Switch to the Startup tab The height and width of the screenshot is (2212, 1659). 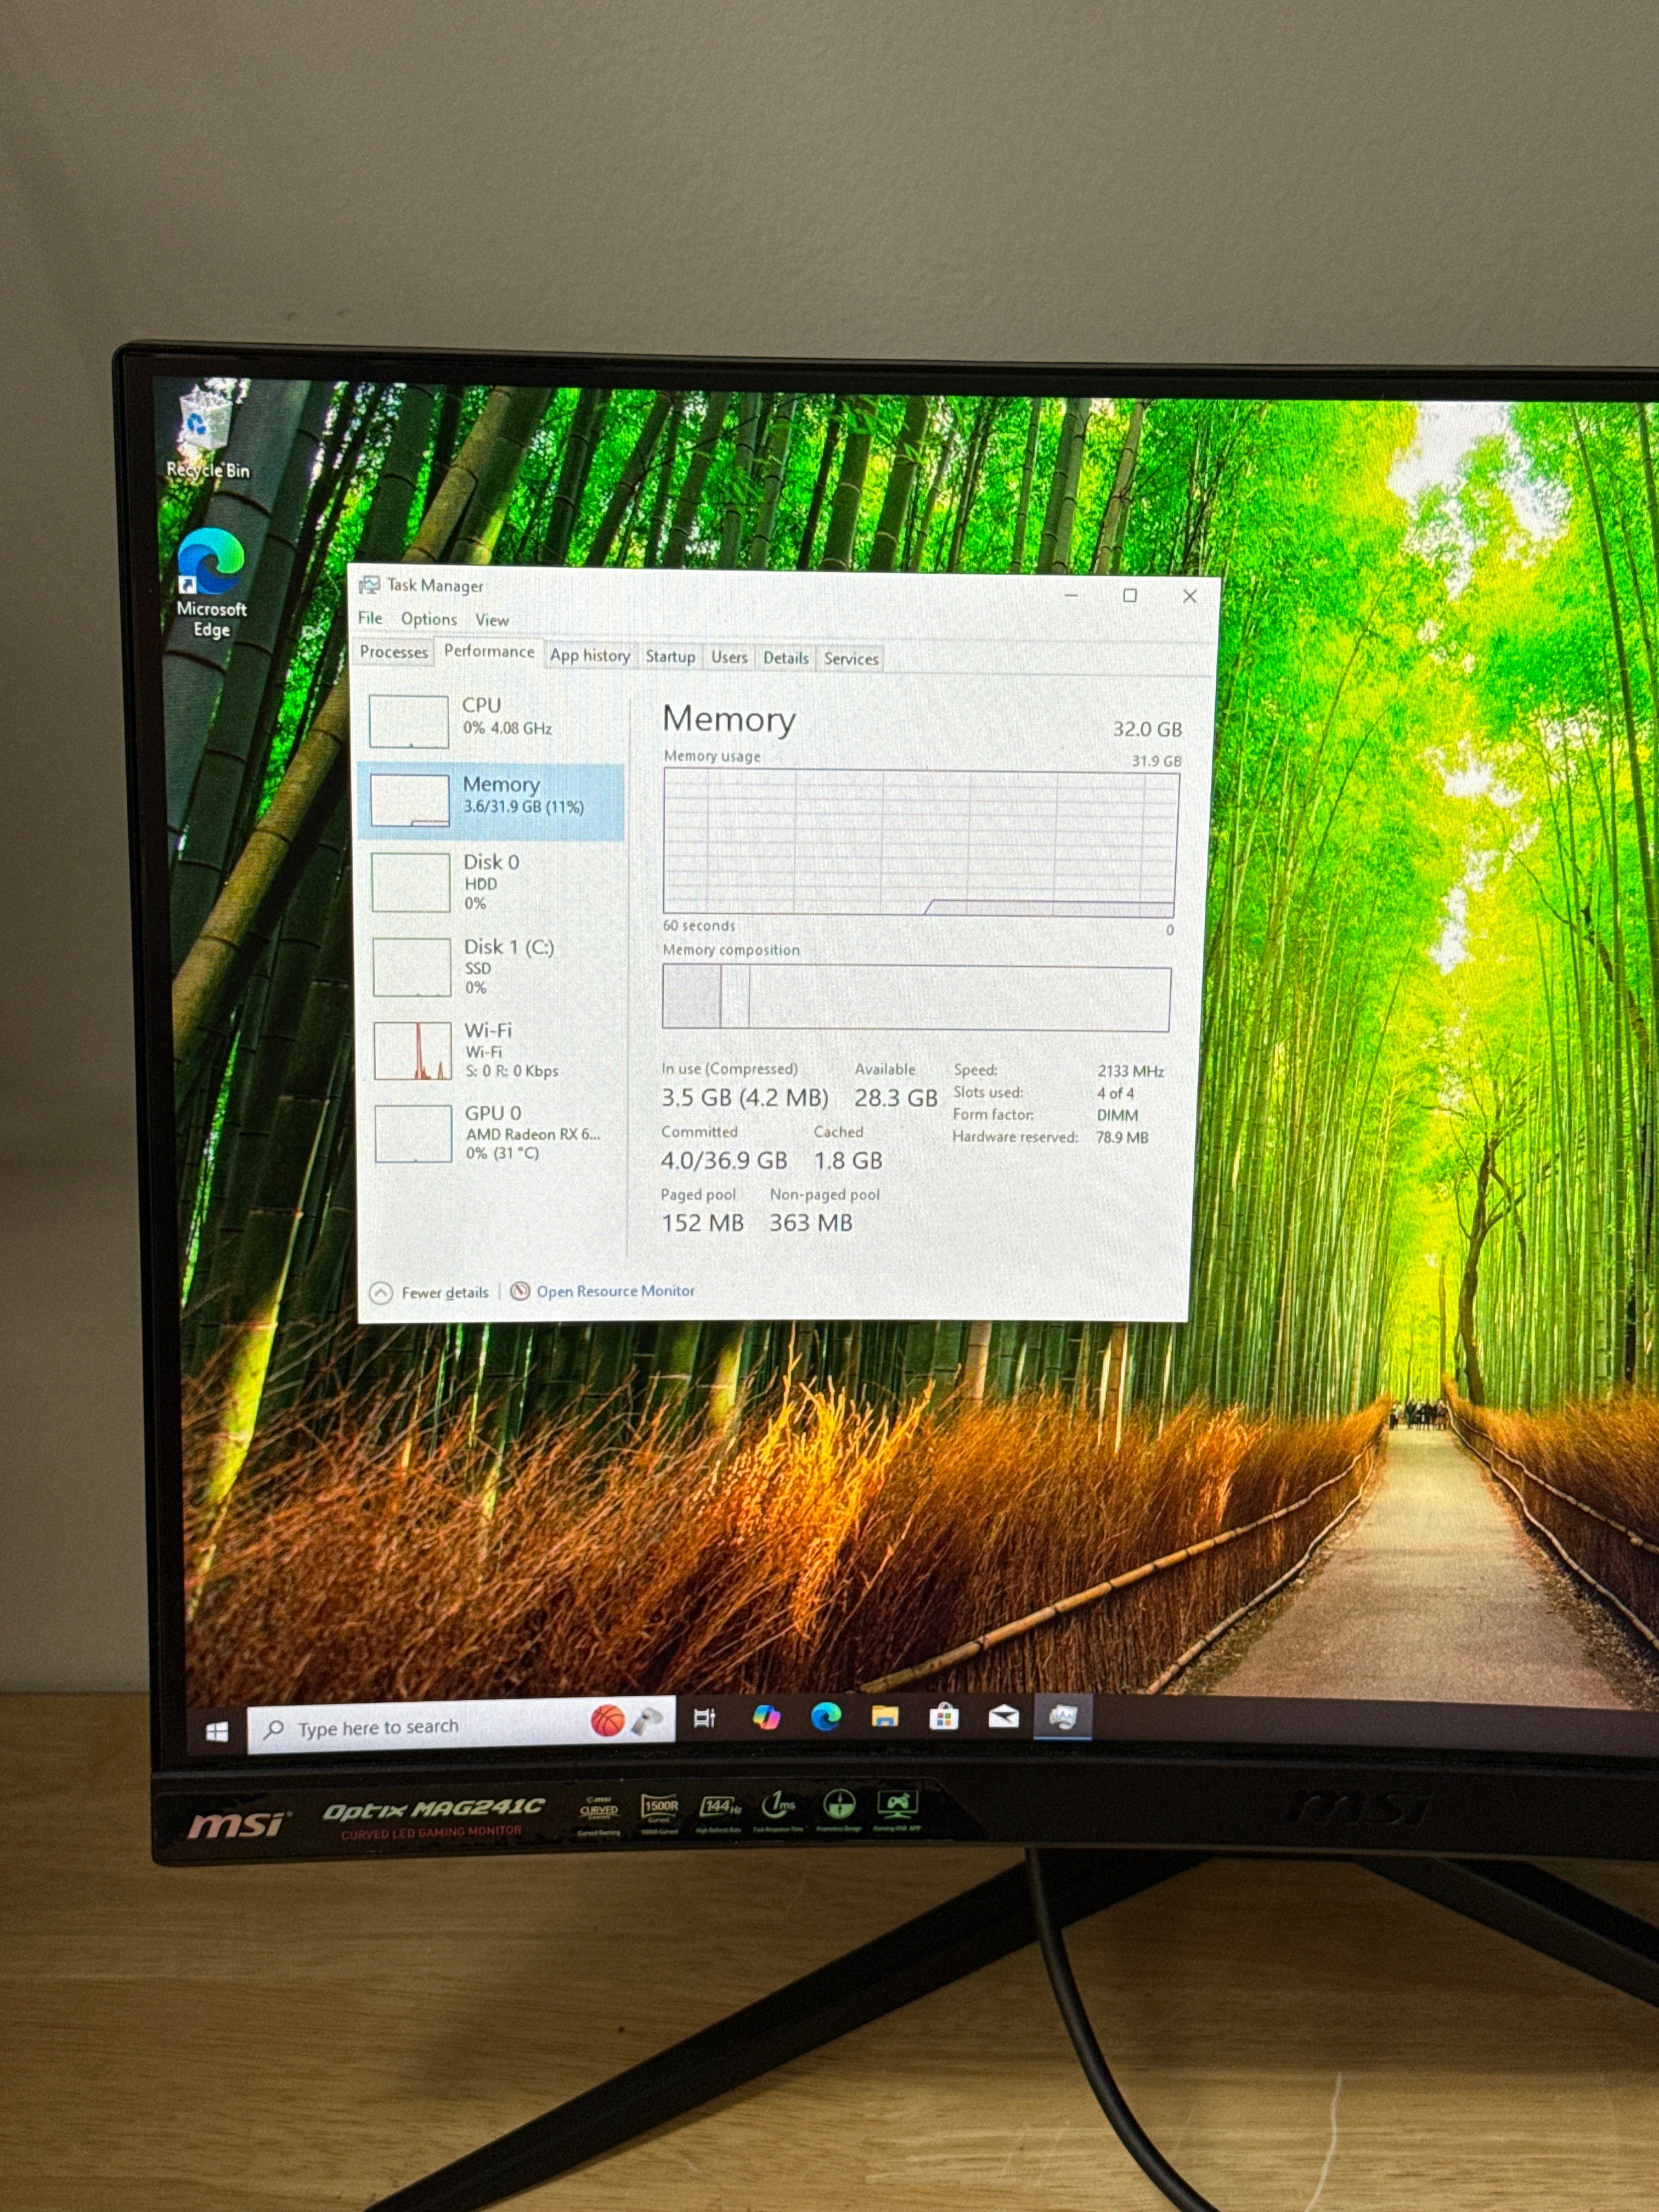670,656
